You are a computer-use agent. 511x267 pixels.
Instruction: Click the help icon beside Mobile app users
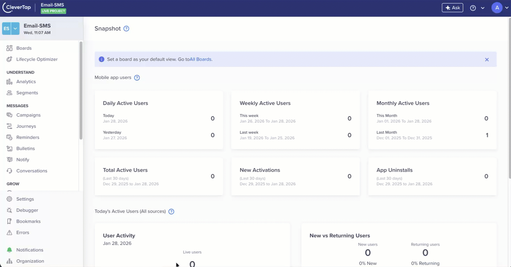(x=137, y=78)
